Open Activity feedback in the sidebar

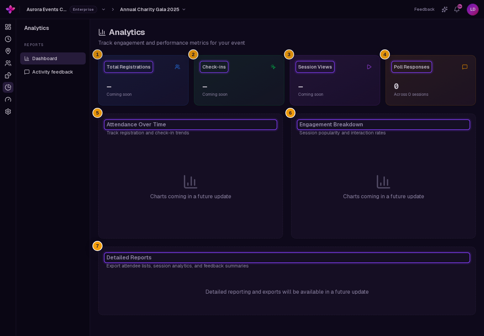(53, 72)
